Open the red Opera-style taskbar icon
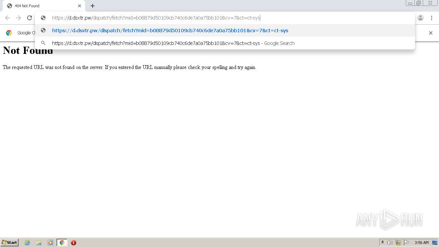 [x=73, y=243]
